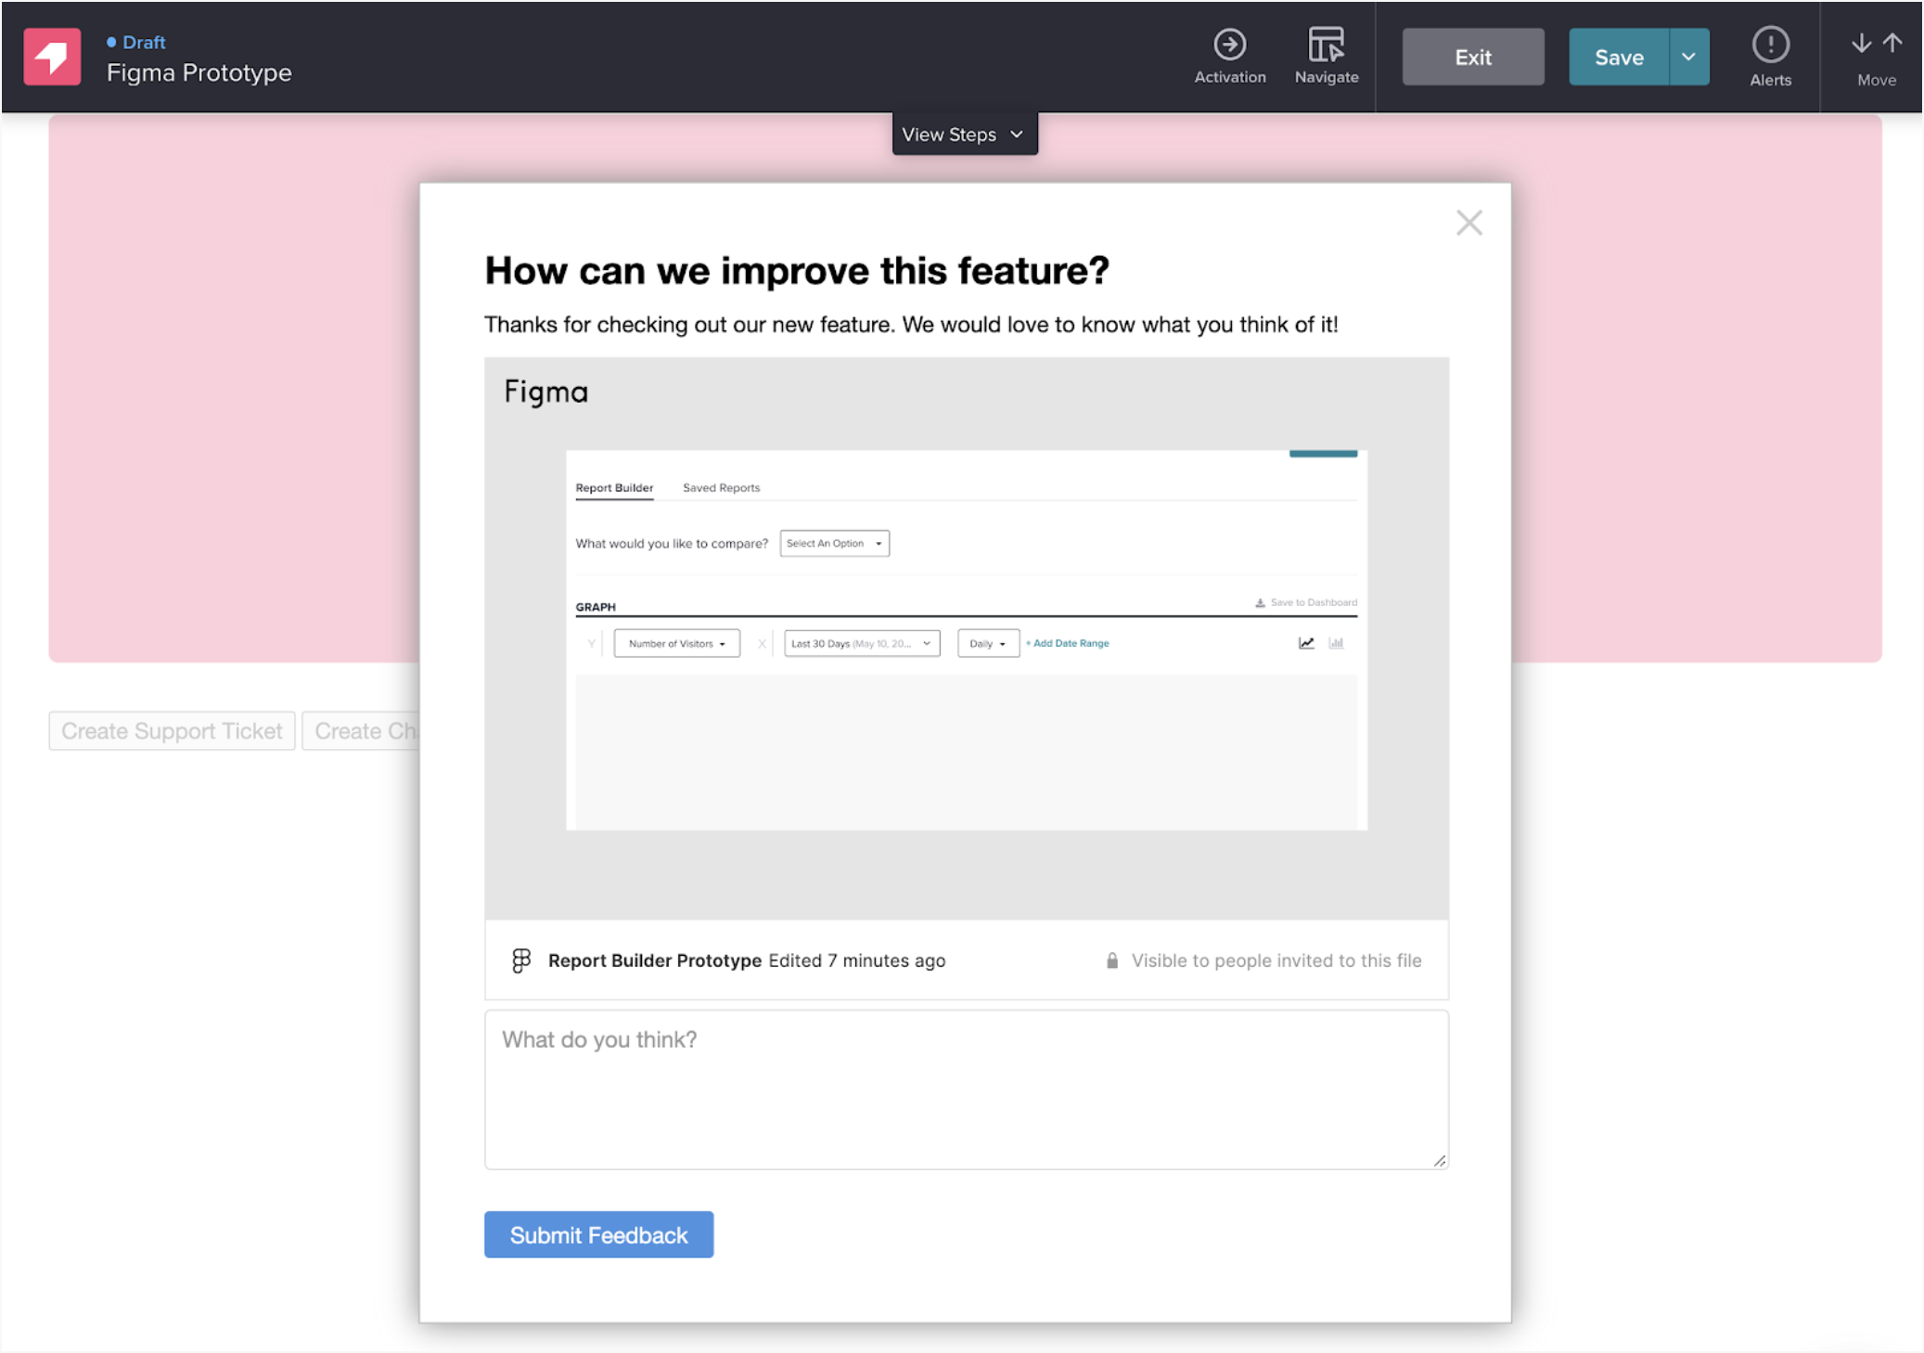This screenshot has width=1924, height=1353.
Task: Click the Move arrows icon
Action: [1876, 44]
